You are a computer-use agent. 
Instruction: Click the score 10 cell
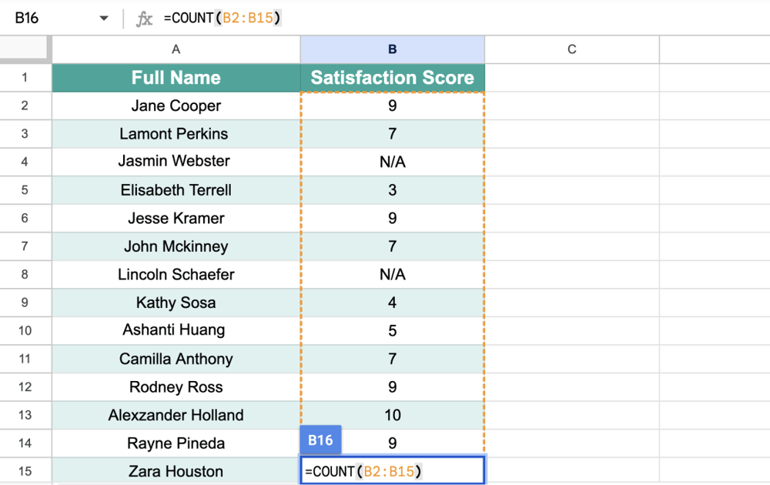(x=392, y=415)
